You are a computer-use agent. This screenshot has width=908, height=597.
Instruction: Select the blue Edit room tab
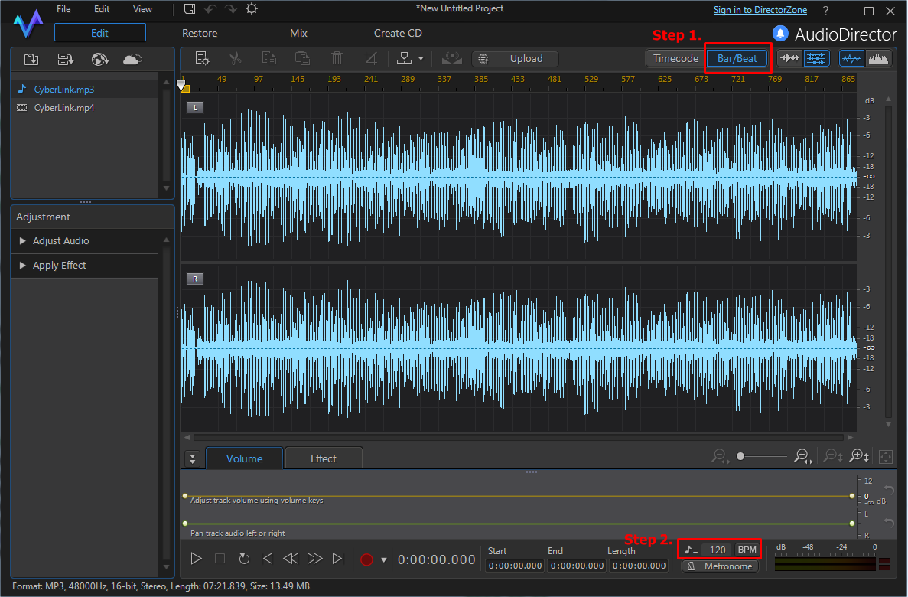(100, 33)
